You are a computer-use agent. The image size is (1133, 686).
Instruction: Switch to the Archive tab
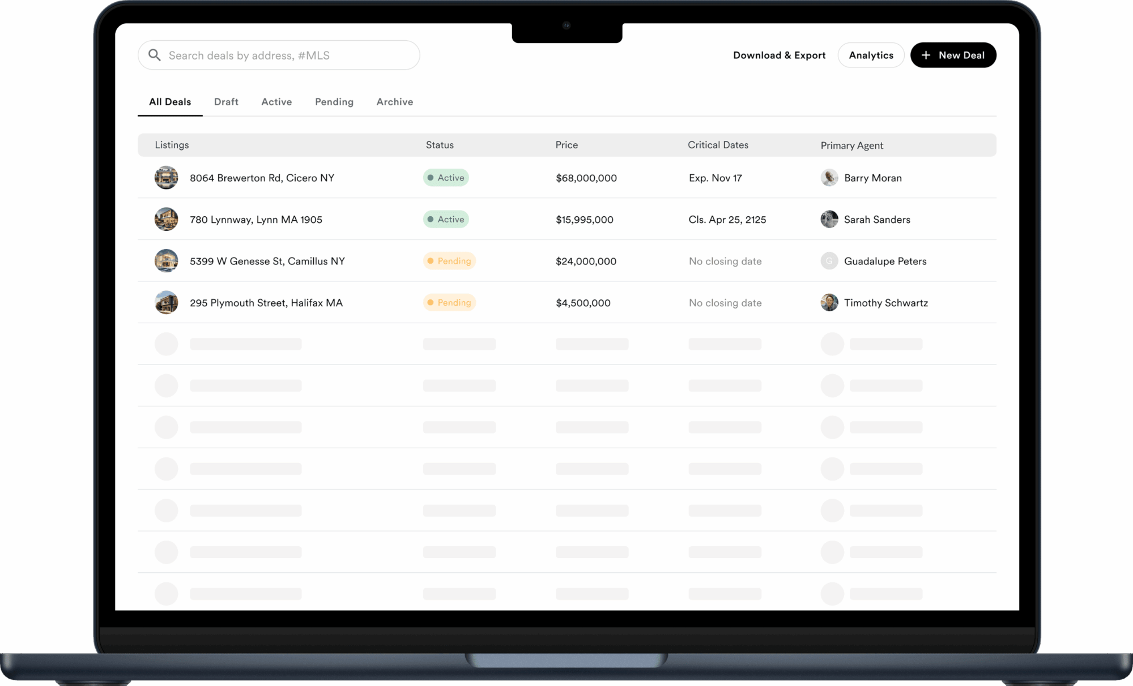395,102
